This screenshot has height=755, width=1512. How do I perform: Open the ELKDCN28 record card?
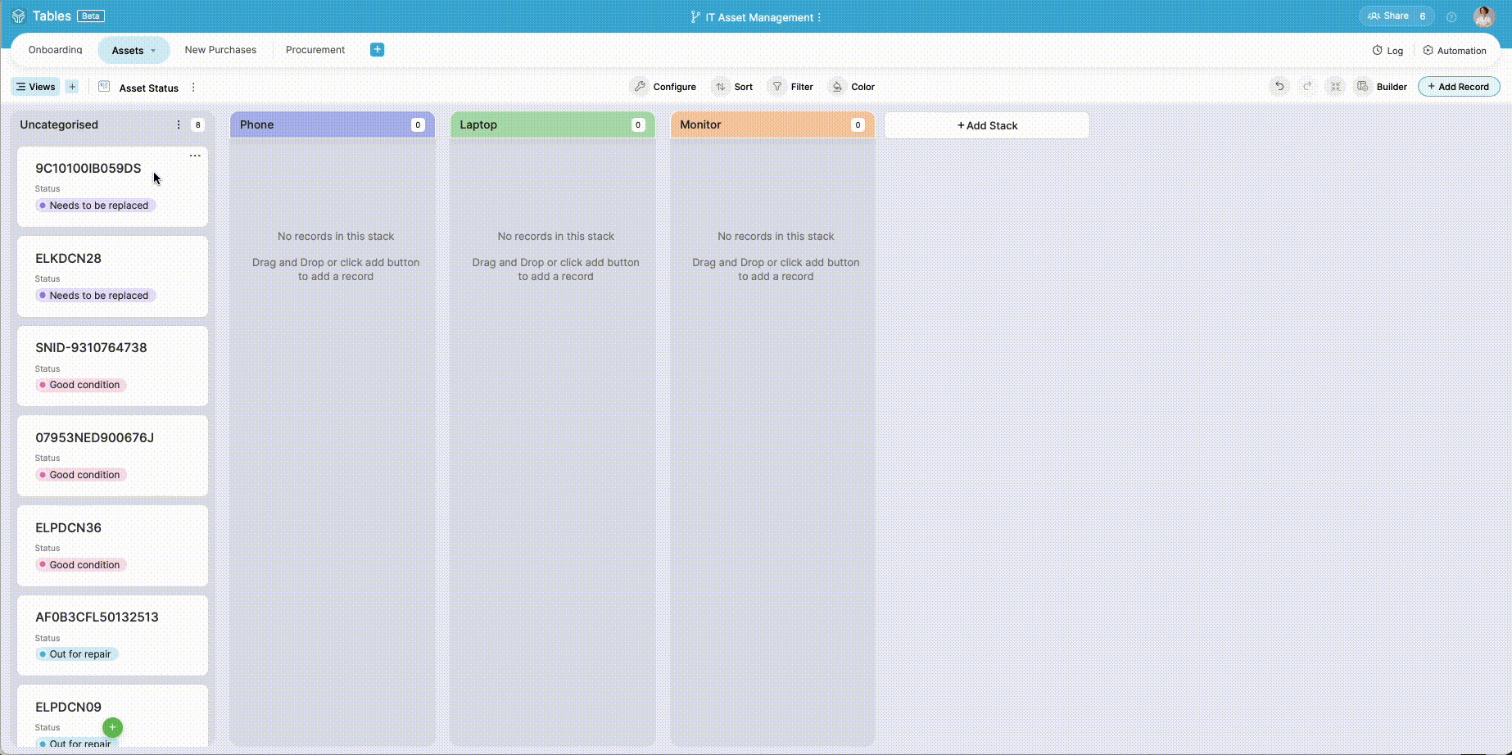[112, 277]
